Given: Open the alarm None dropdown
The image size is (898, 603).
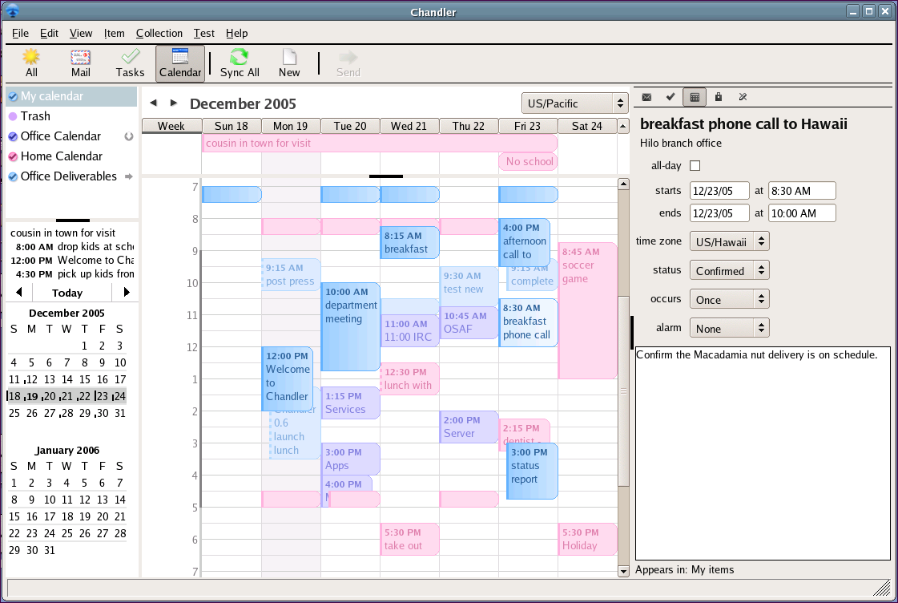Looking at the screenshot, I should pyautogui.click(x=729, y=329).
